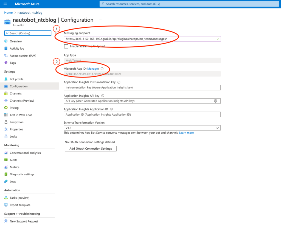Click the New Support Request icon
The width and height of the screenshot is (281, 234).
pos(6,221)
